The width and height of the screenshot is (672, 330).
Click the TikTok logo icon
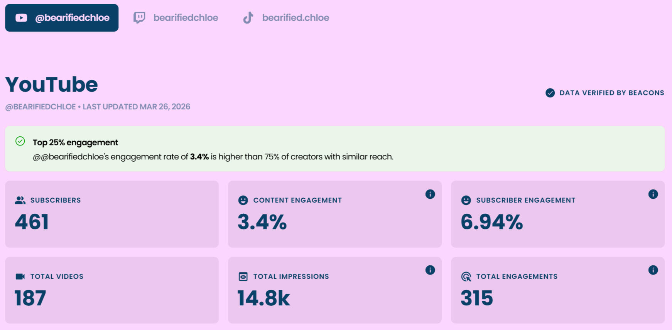(x=248, y=18)
